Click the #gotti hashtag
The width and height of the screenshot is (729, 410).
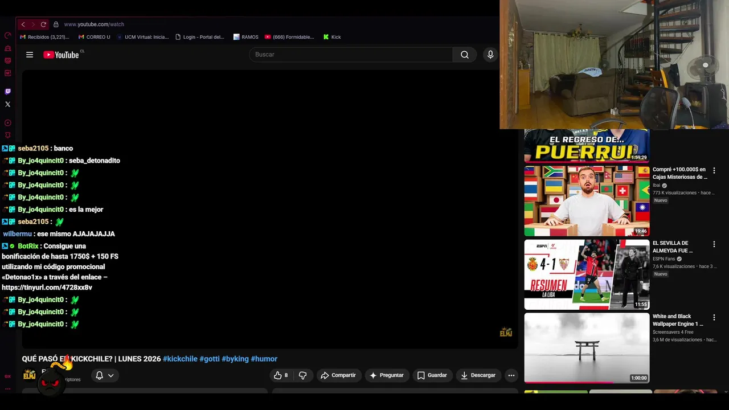tap(210, 359)
